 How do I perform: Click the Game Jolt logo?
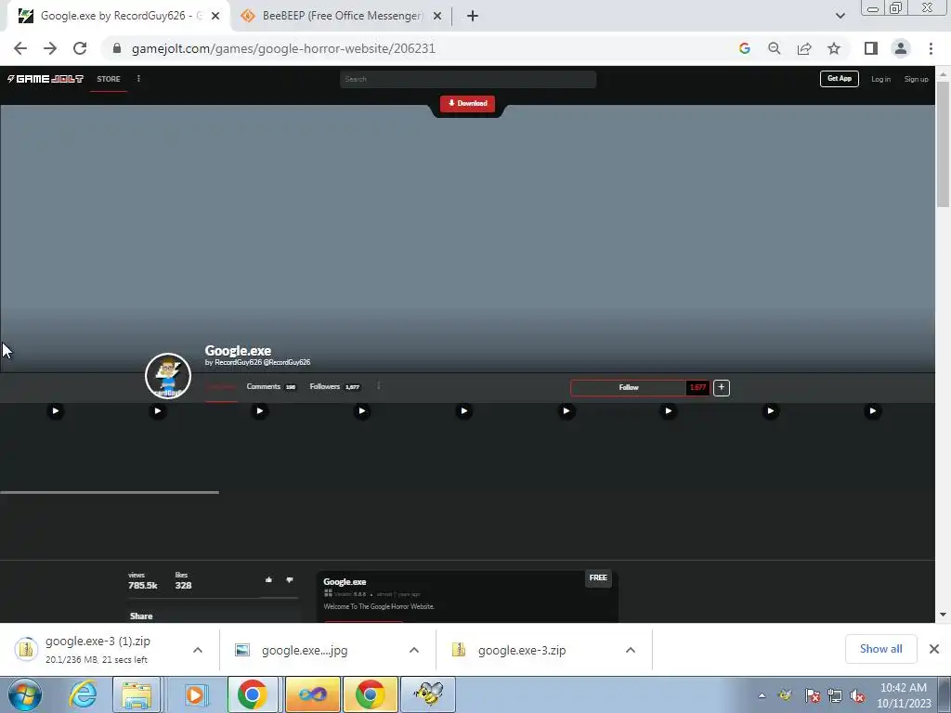[x=46, y=79]
